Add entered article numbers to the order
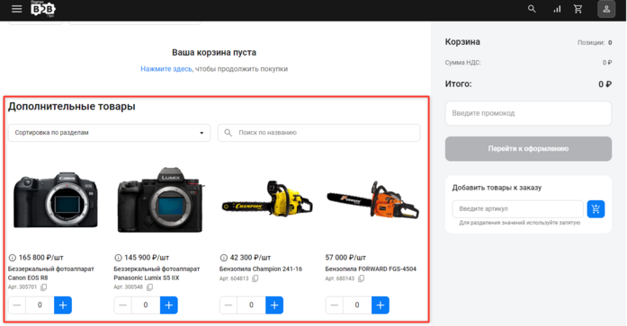This screenshot has height=326, width=627. point(596,209)
